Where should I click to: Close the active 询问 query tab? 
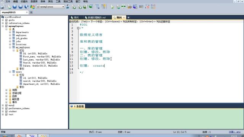click(x=124, y=18)
